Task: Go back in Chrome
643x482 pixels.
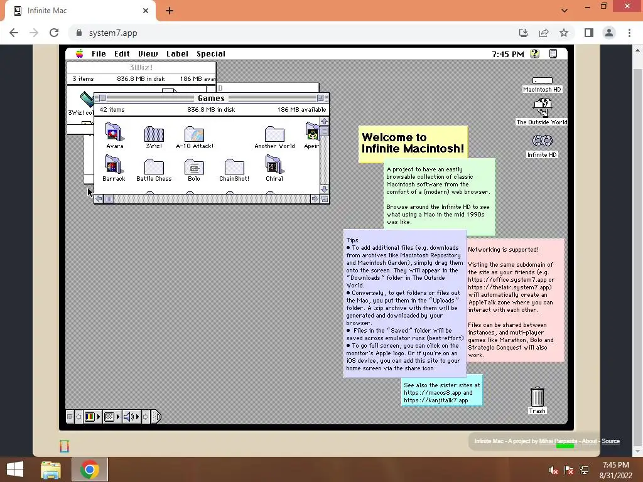Action: point(14,33)
